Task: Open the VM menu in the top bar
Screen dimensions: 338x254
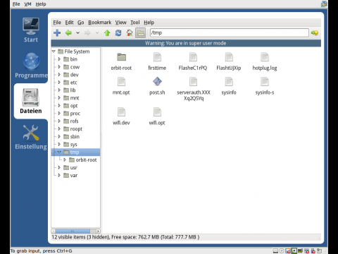Action: [27, 4]
